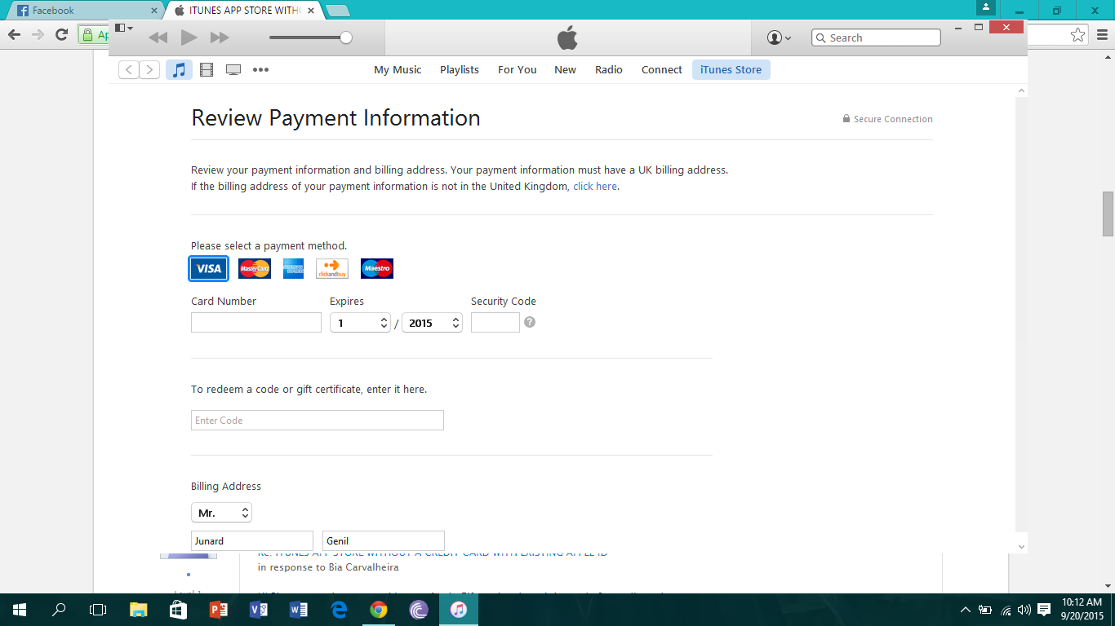Switch to the Music library icon
Image resolution: width=1115 pixels, height=626 pixels.
(180, 70)
